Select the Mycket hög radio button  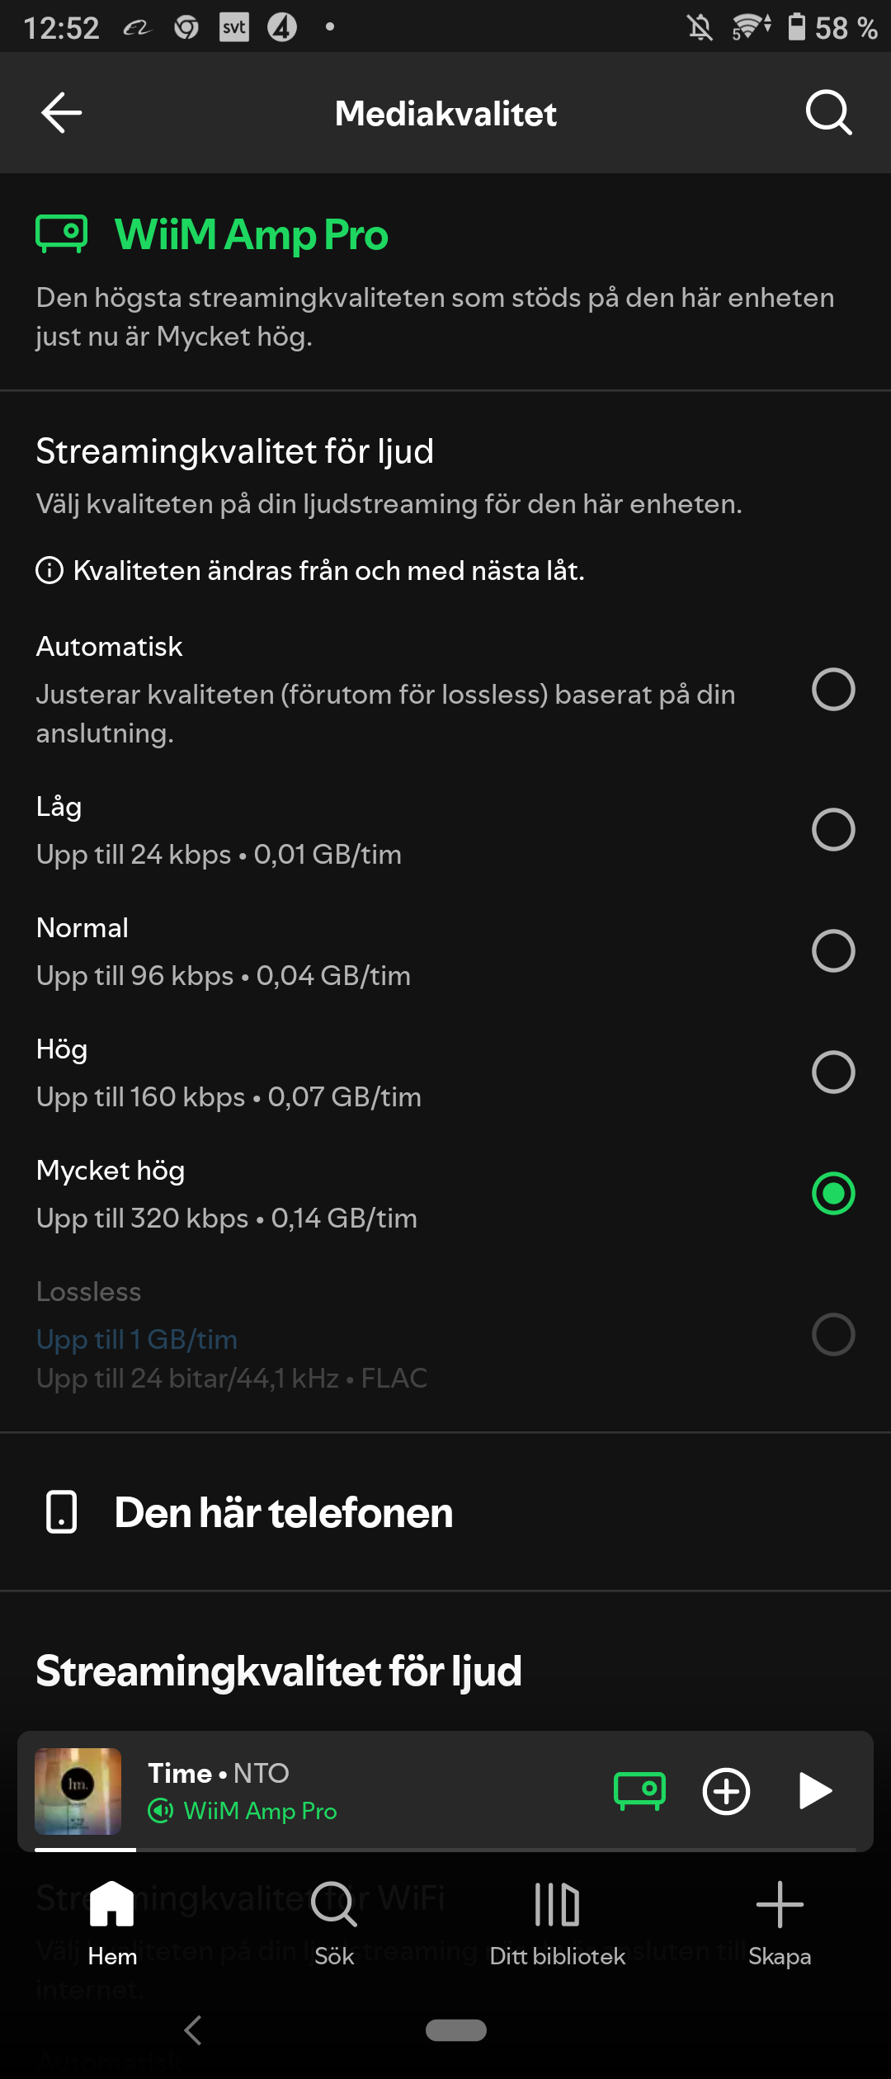point(833,1193)
